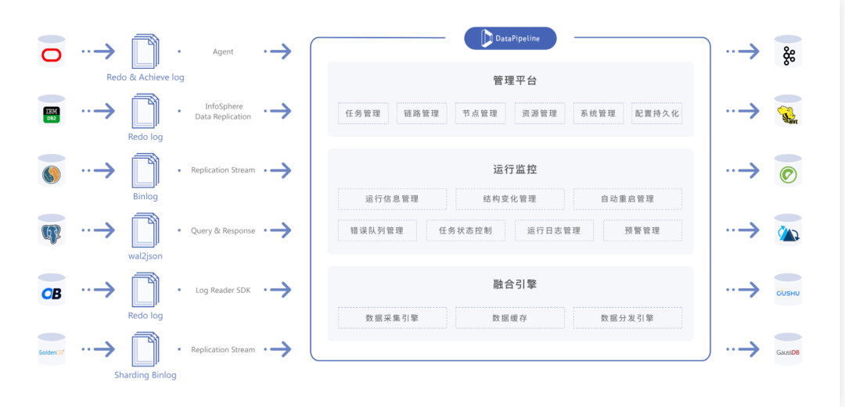The width and height of the screenshot is (845, 407).
Task: Open 结构变化管理 under 运行监控
Action: click(x=510, y=199)
